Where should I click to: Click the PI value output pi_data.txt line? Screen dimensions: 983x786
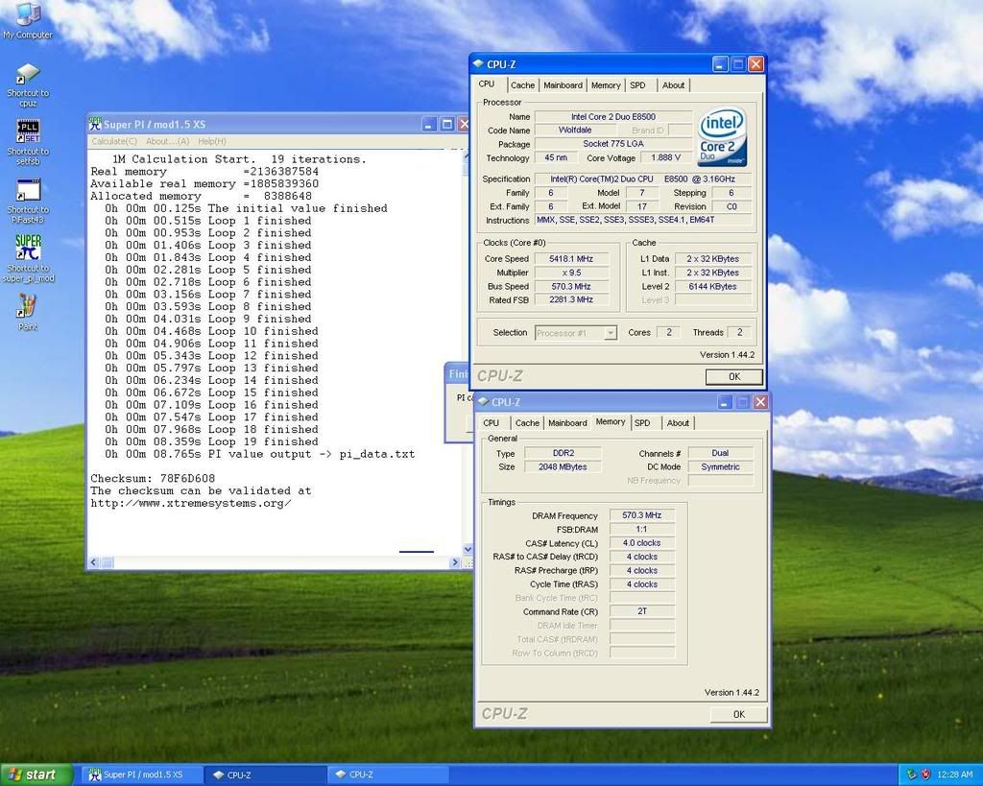coord(259,454)
